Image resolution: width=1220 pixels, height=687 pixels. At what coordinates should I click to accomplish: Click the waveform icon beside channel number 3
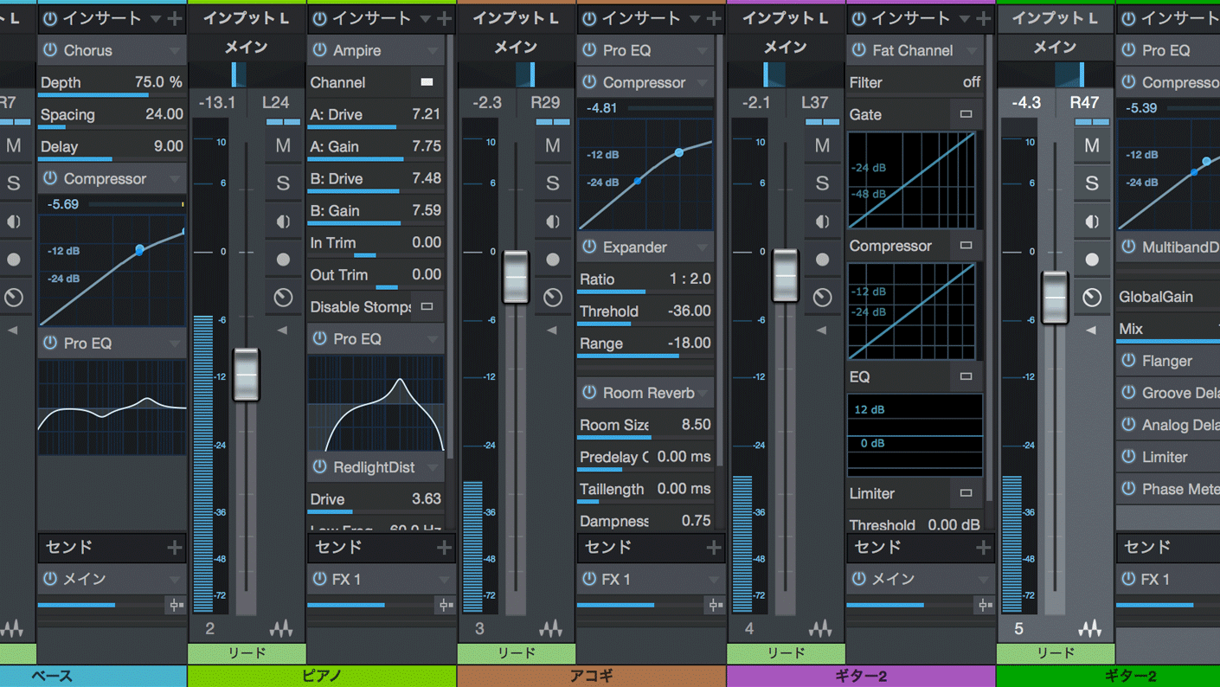tap(551, 628)
